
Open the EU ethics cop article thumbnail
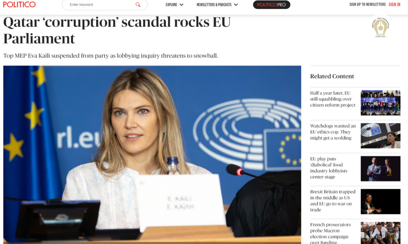pyautogui.click(x=380, y=135)
